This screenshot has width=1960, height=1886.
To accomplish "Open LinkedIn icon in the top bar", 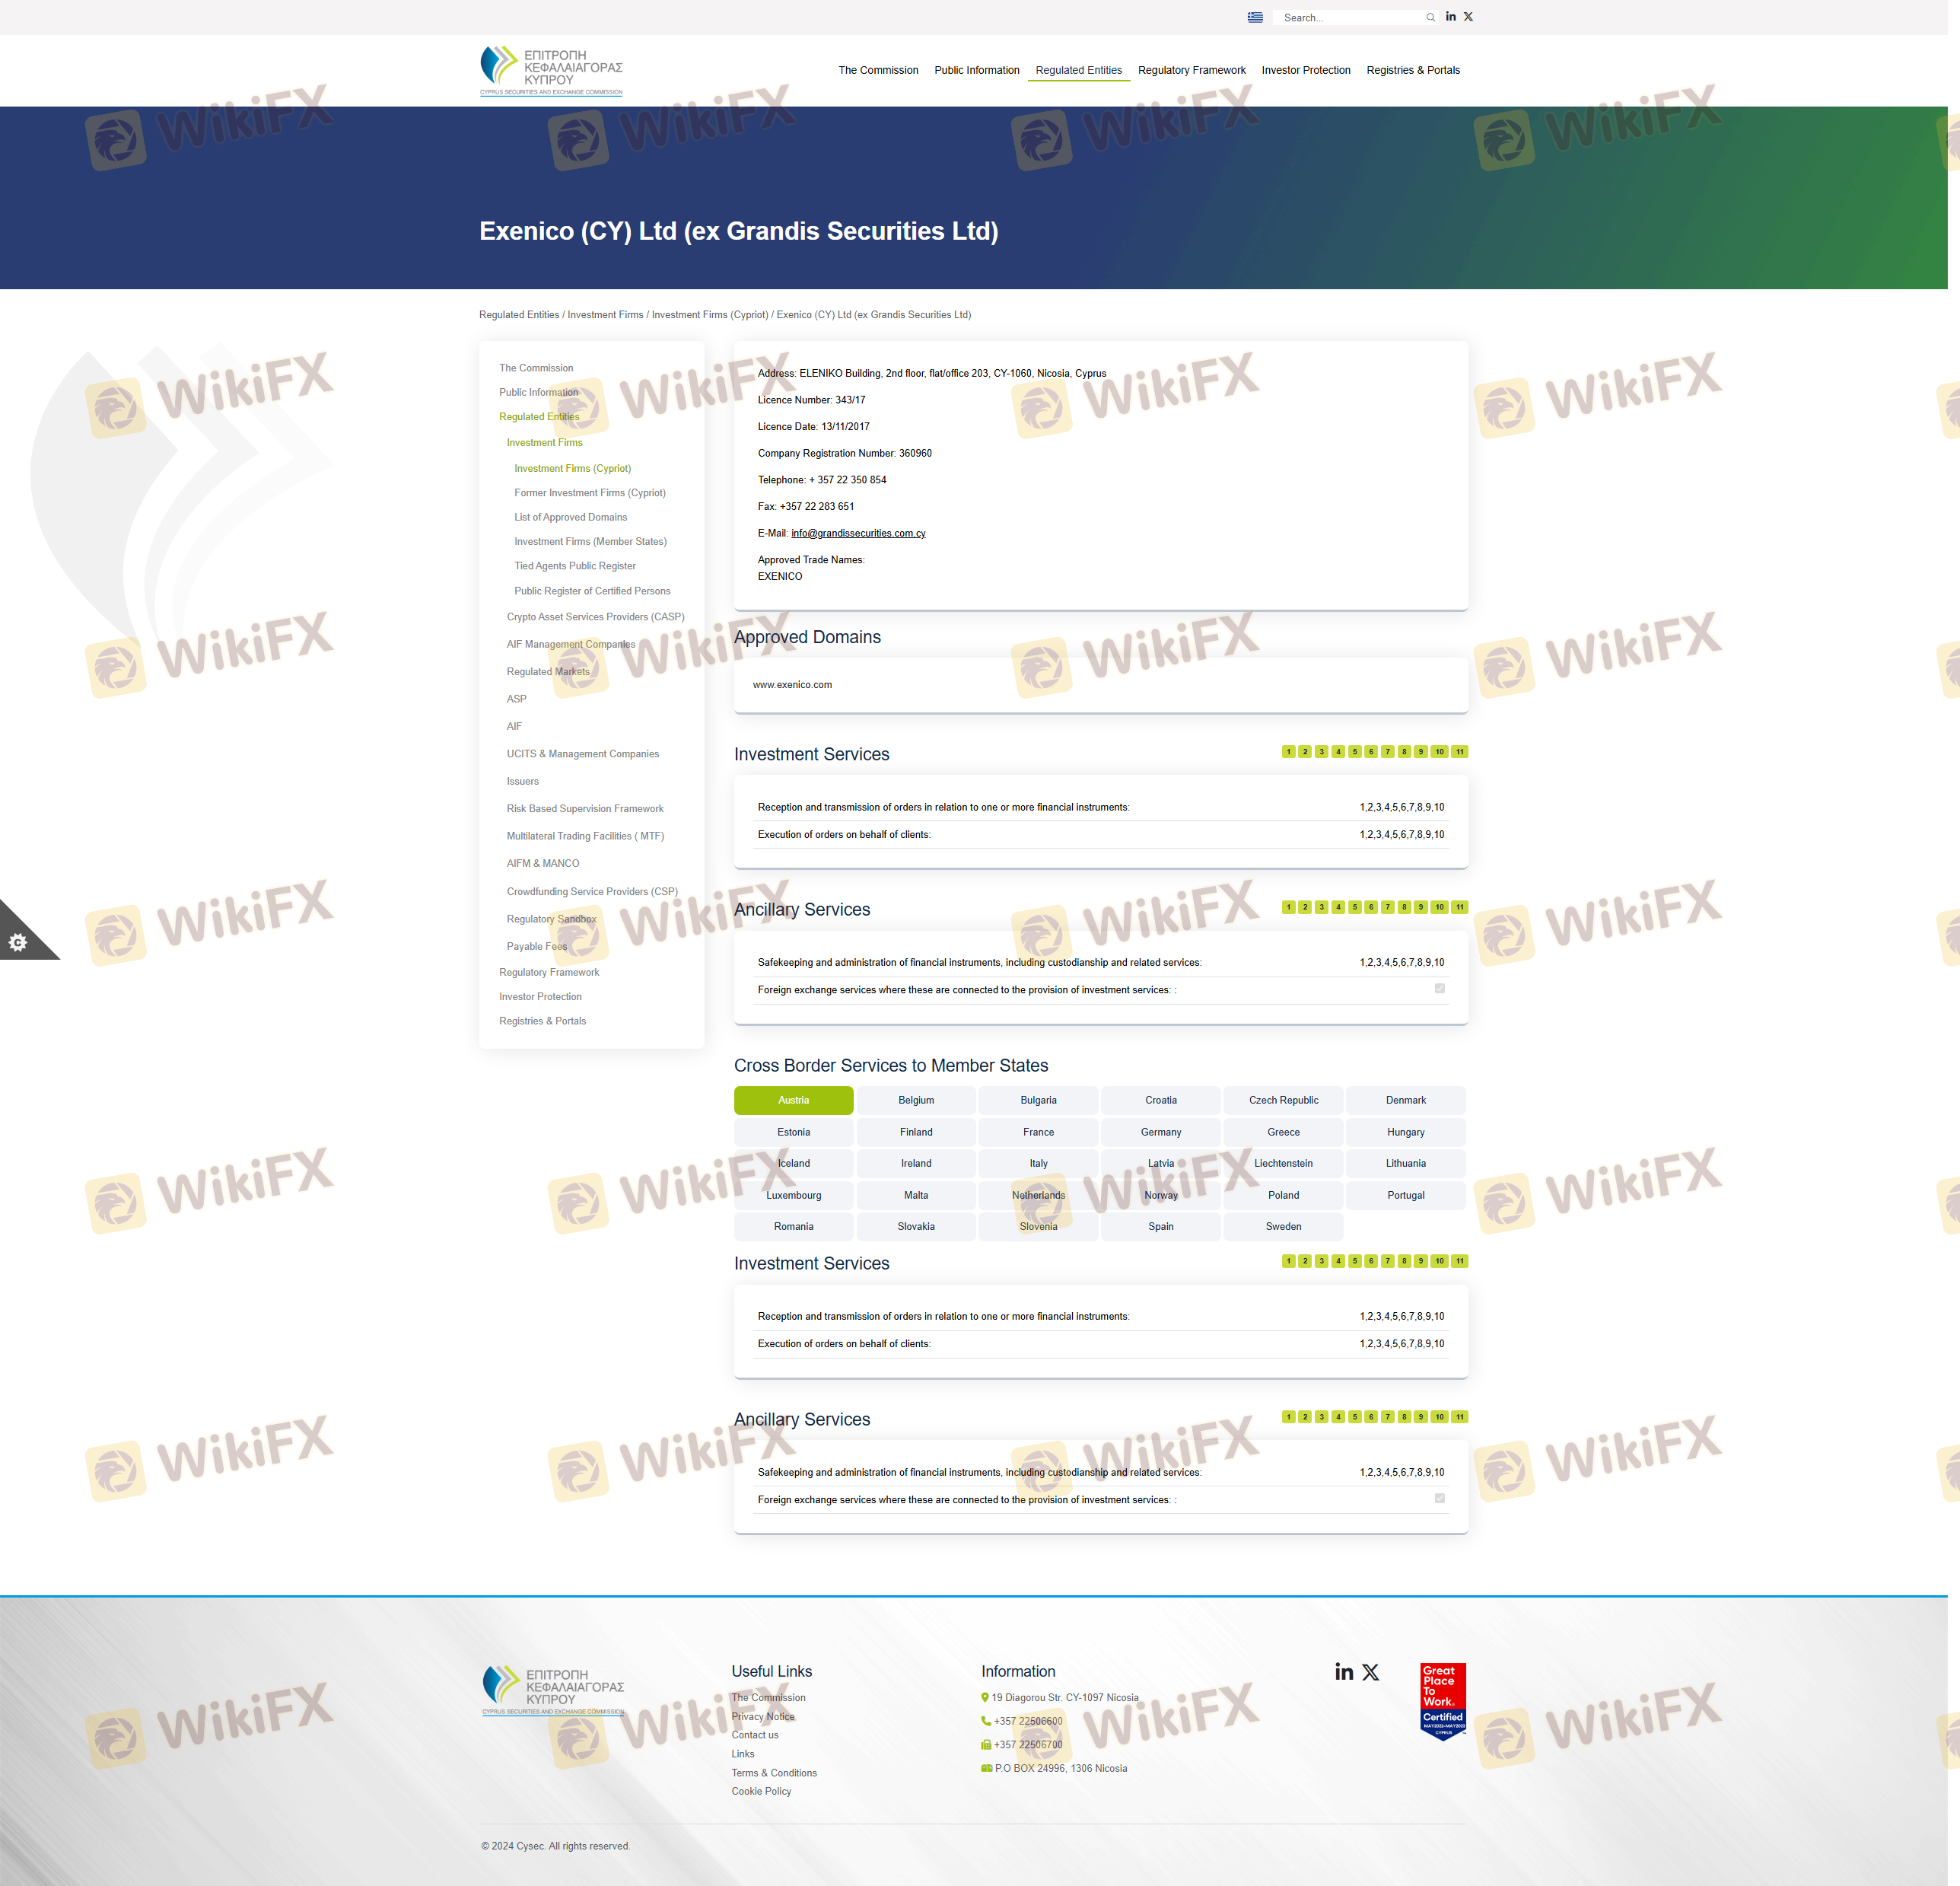I will (1450, 17).
